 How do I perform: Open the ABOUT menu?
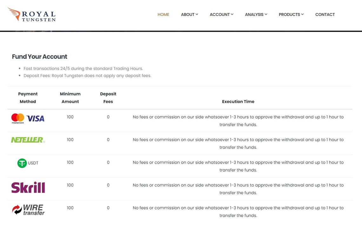tap(190, 15)
